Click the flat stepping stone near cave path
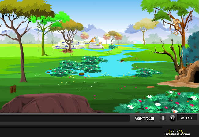The width and height of the screenshot is (199, 137). [x=151, y=87]
